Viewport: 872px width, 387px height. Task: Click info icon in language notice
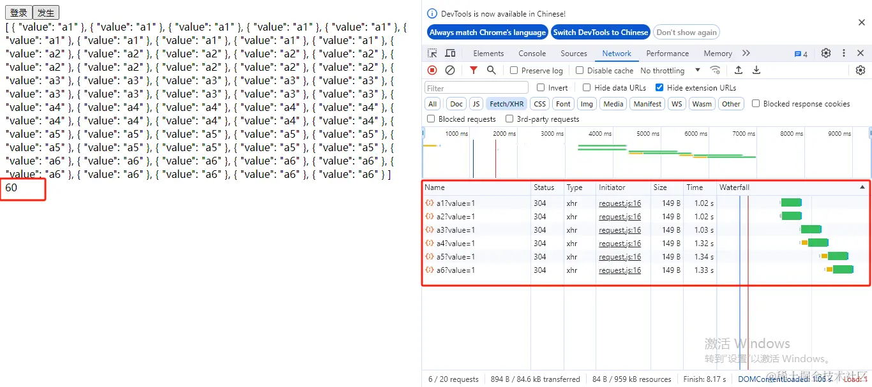pyautogui.click(x=432, y=13)
